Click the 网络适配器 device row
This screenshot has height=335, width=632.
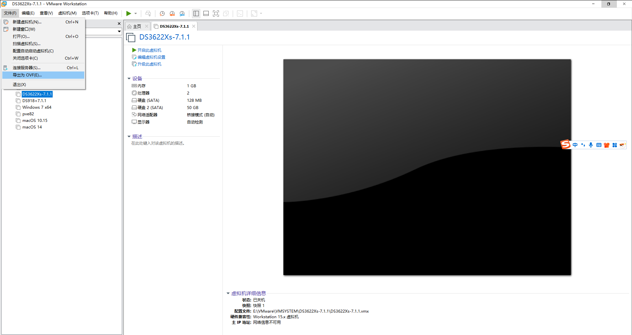tap(175, 115)
